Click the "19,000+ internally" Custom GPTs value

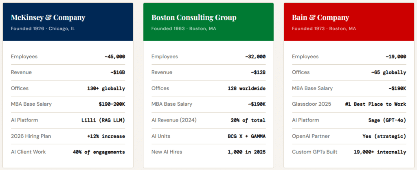pos(380,152)
